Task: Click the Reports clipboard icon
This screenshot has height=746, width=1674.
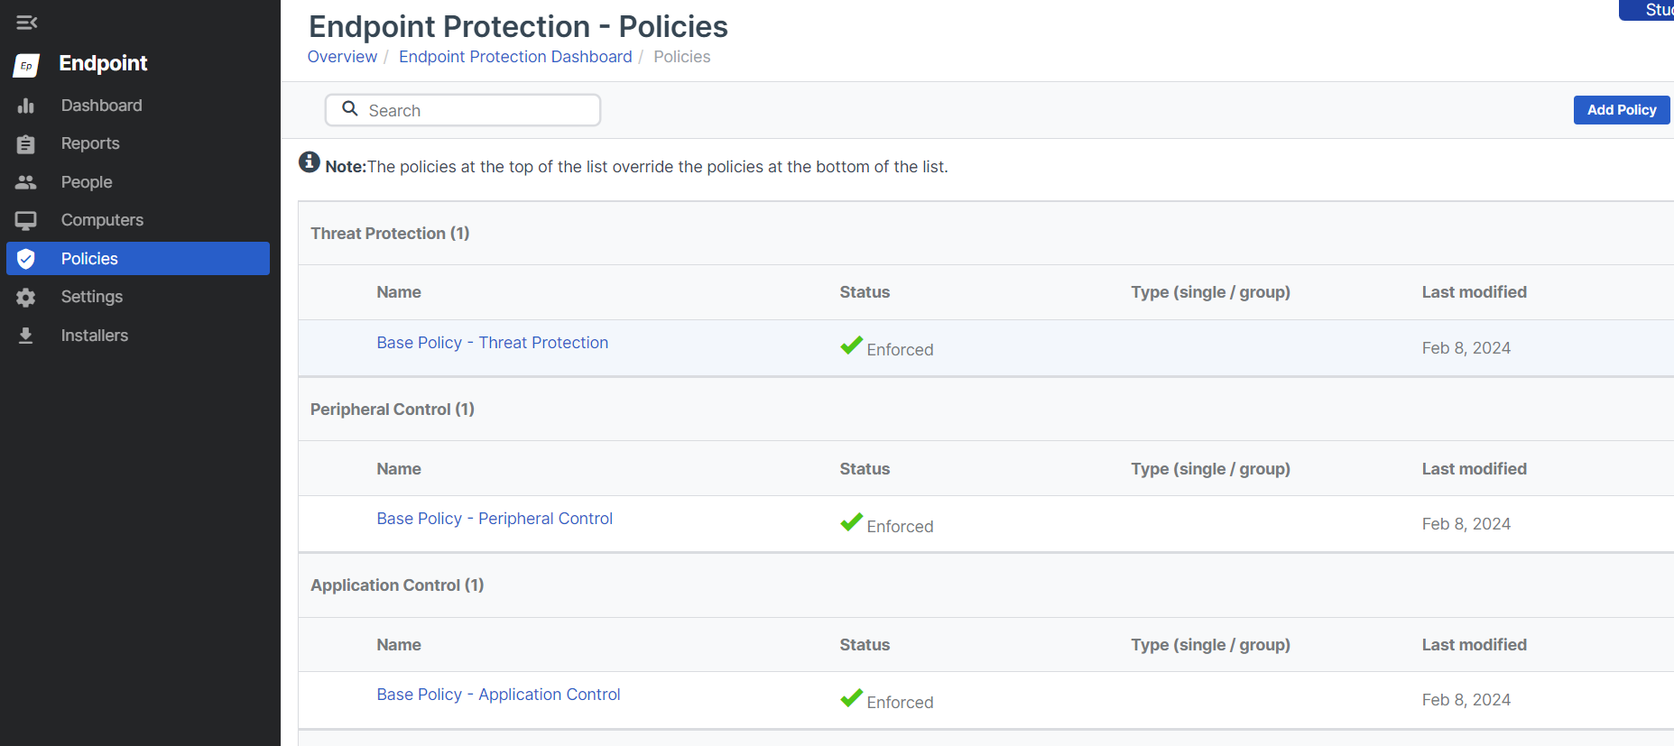Action: coord(26,144)
